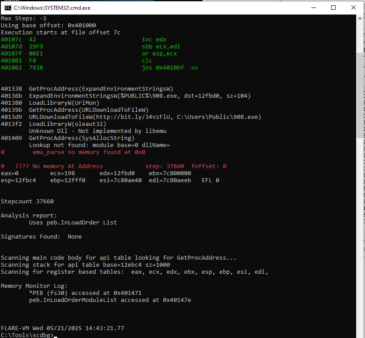
Task: Click the 'clc' instruction
Action: tap(147, 60)
